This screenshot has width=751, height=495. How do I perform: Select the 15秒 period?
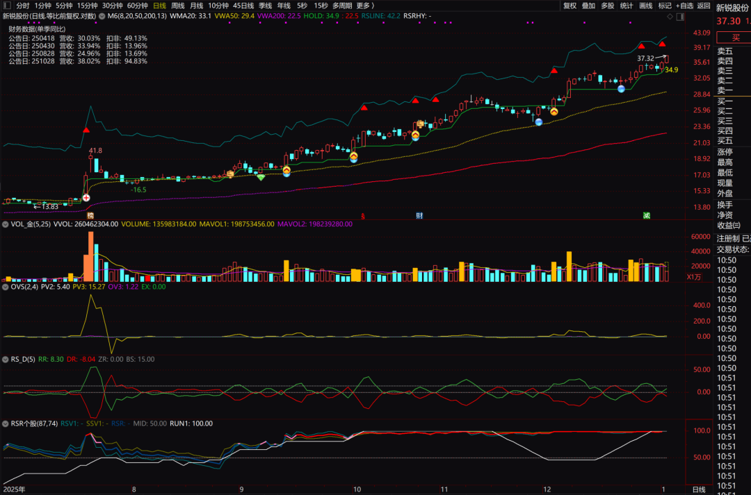point(321,6)
